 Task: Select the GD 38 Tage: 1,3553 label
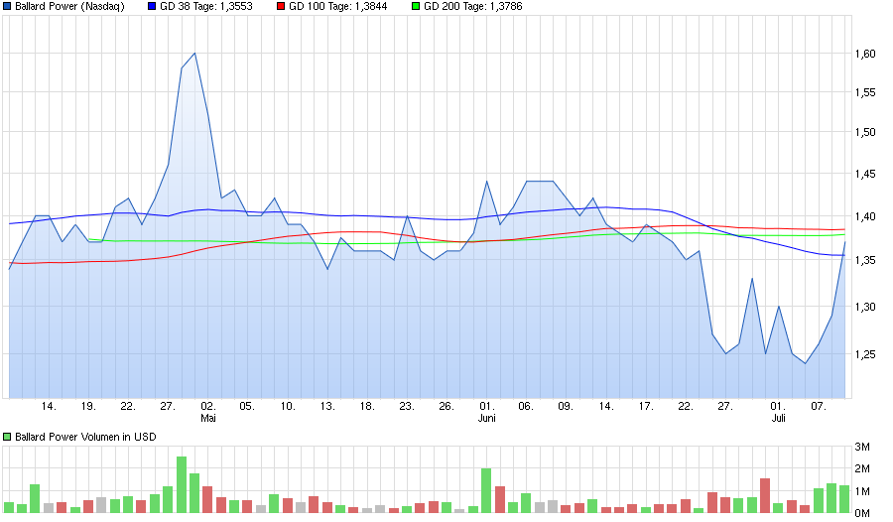[206, 7]
